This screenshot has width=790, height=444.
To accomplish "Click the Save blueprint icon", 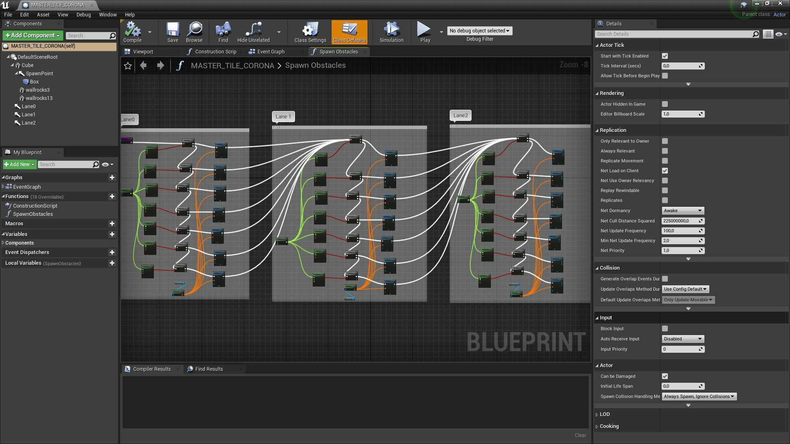I will 173,30.
